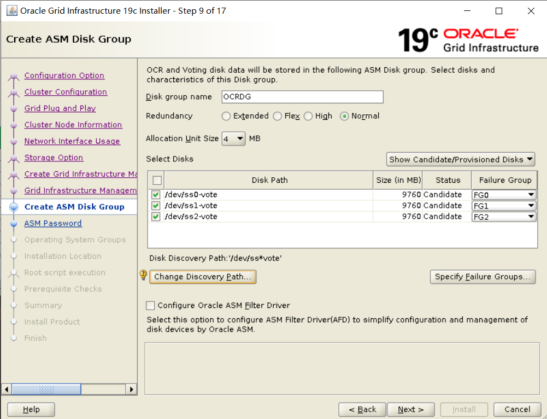The image size is (547, 419).
Task: Uncheck the /dev/ss0-vote disk checkbox
Action: tap(156, 195)
